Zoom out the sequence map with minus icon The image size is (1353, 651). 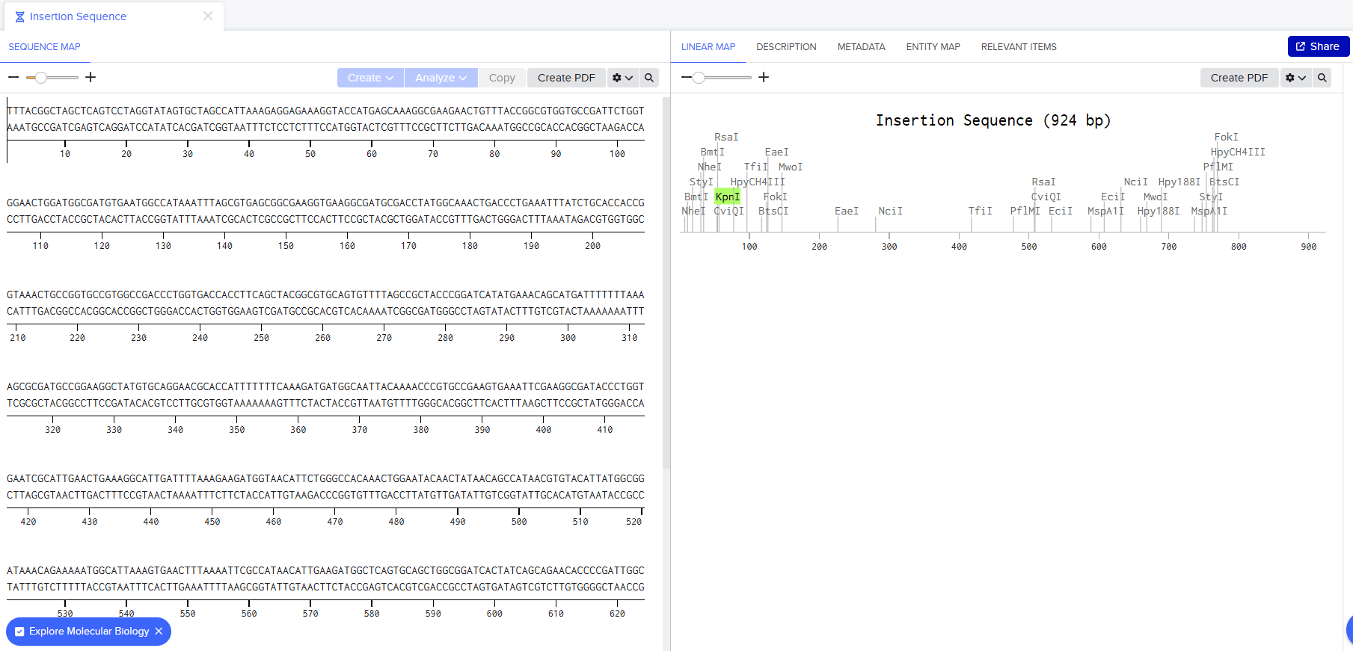pyautogui.click(x=13, y=78)
